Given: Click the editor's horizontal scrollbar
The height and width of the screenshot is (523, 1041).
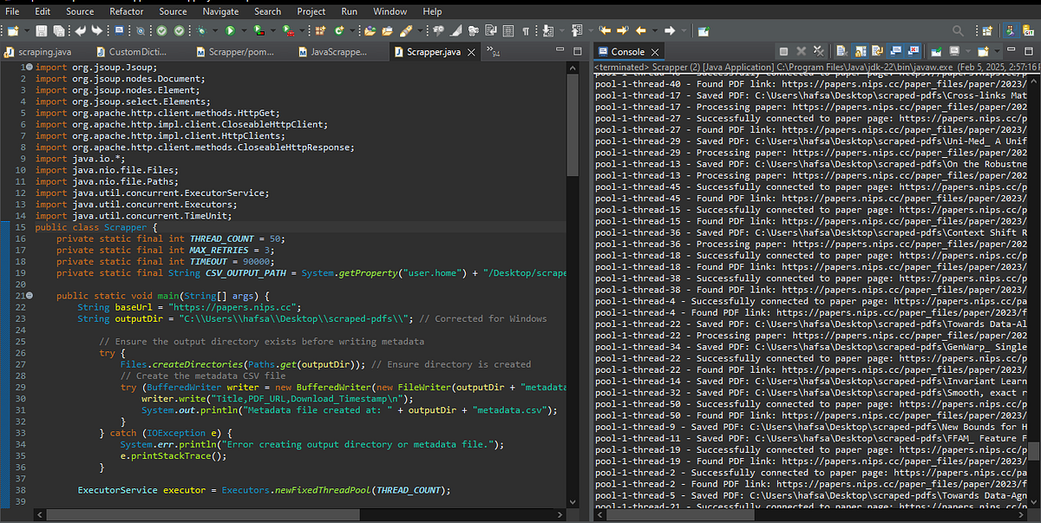Looking at the screenshot, I should tap(200, 513).
